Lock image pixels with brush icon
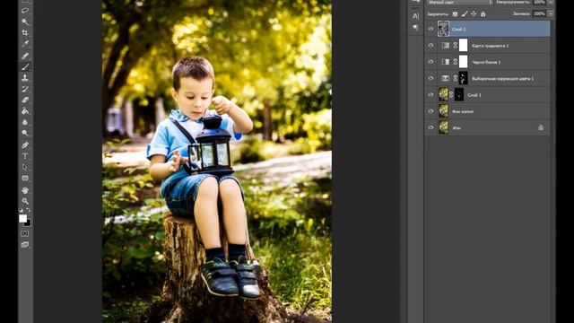 (465, 14)
